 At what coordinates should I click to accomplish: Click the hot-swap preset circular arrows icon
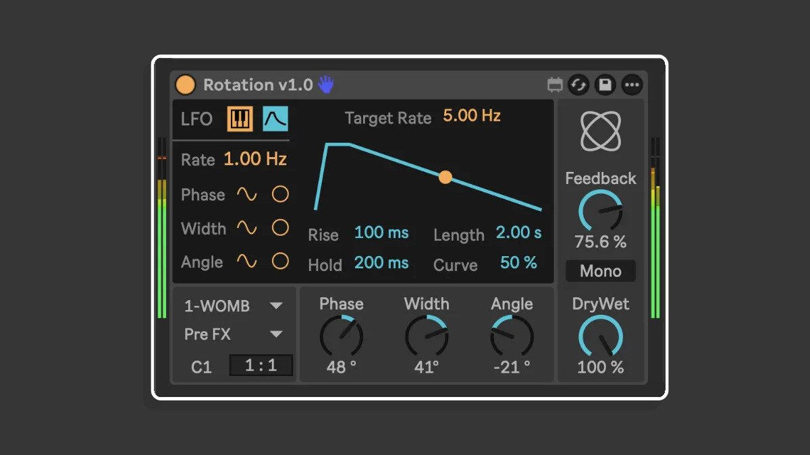point(578,85)
